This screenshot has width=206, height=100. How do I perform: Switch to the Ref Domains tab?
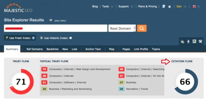tap(34, 49)
